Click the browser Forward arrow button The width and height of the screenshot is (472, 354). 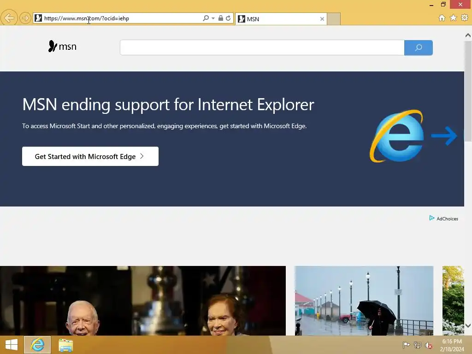(25, 18)
